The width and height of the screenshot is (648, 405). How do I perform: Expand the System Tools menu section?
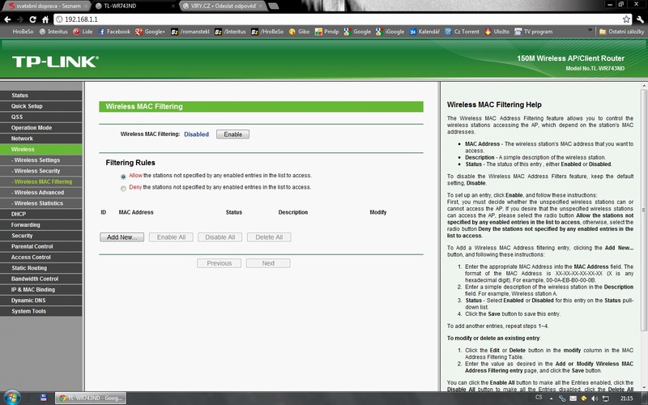(28, 311)
